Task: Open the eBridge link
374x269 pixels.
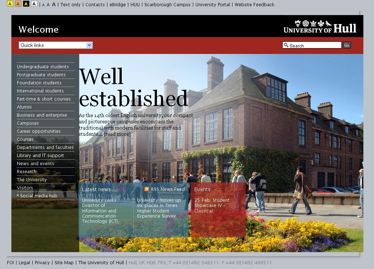Action: pyautogui.click(x=118, y=4)
